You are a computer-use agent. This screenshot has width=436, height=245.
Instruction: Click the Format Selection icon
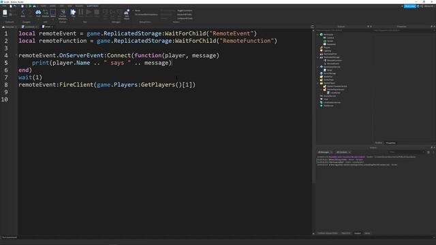(63, 12)
